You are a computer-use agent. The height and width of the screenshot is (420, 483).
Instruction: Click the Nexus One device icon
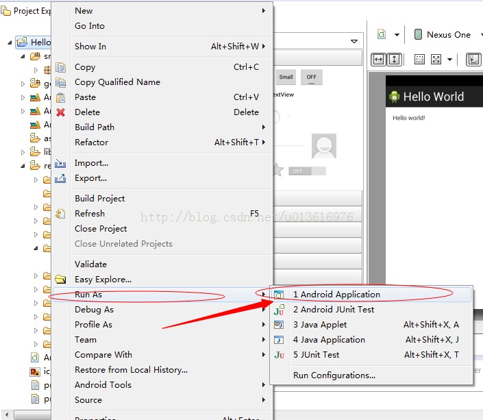point(418,34)
